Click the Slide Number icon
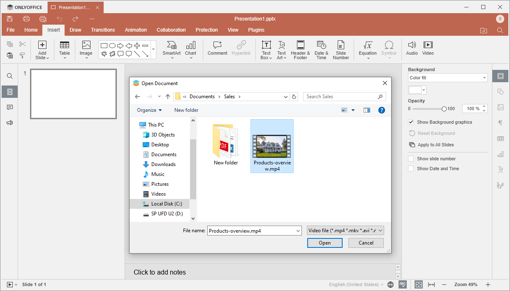 click(x=341, y=45)
